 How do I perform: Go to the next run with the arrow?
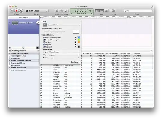tap(92, 13)
